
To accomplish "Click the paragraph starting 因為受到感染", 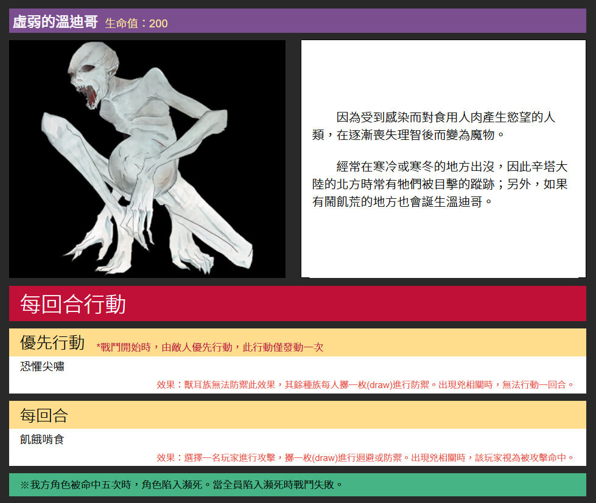I will (x=433, y=126).
